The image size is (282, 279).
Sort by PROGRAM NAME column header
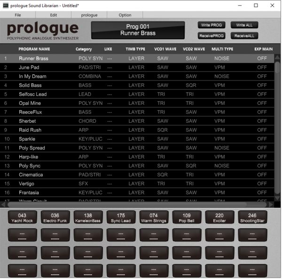tap(34, 49)
